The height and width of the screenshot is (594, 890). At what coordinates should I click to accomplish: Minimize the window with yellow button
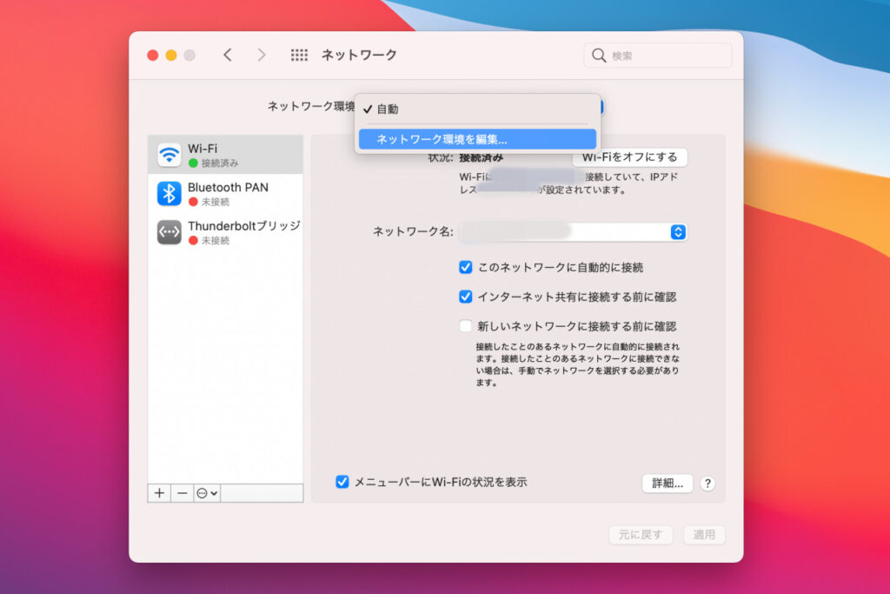(171, 55)
